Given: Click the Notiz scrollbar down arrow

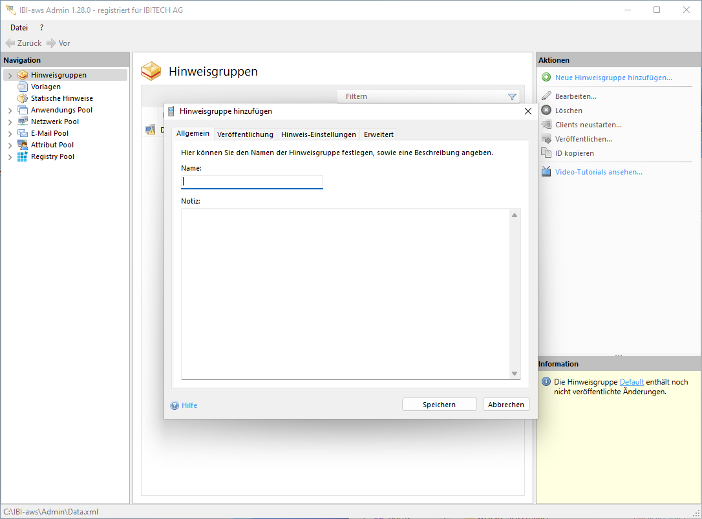Looking at the screenshot, I should 515,374.
